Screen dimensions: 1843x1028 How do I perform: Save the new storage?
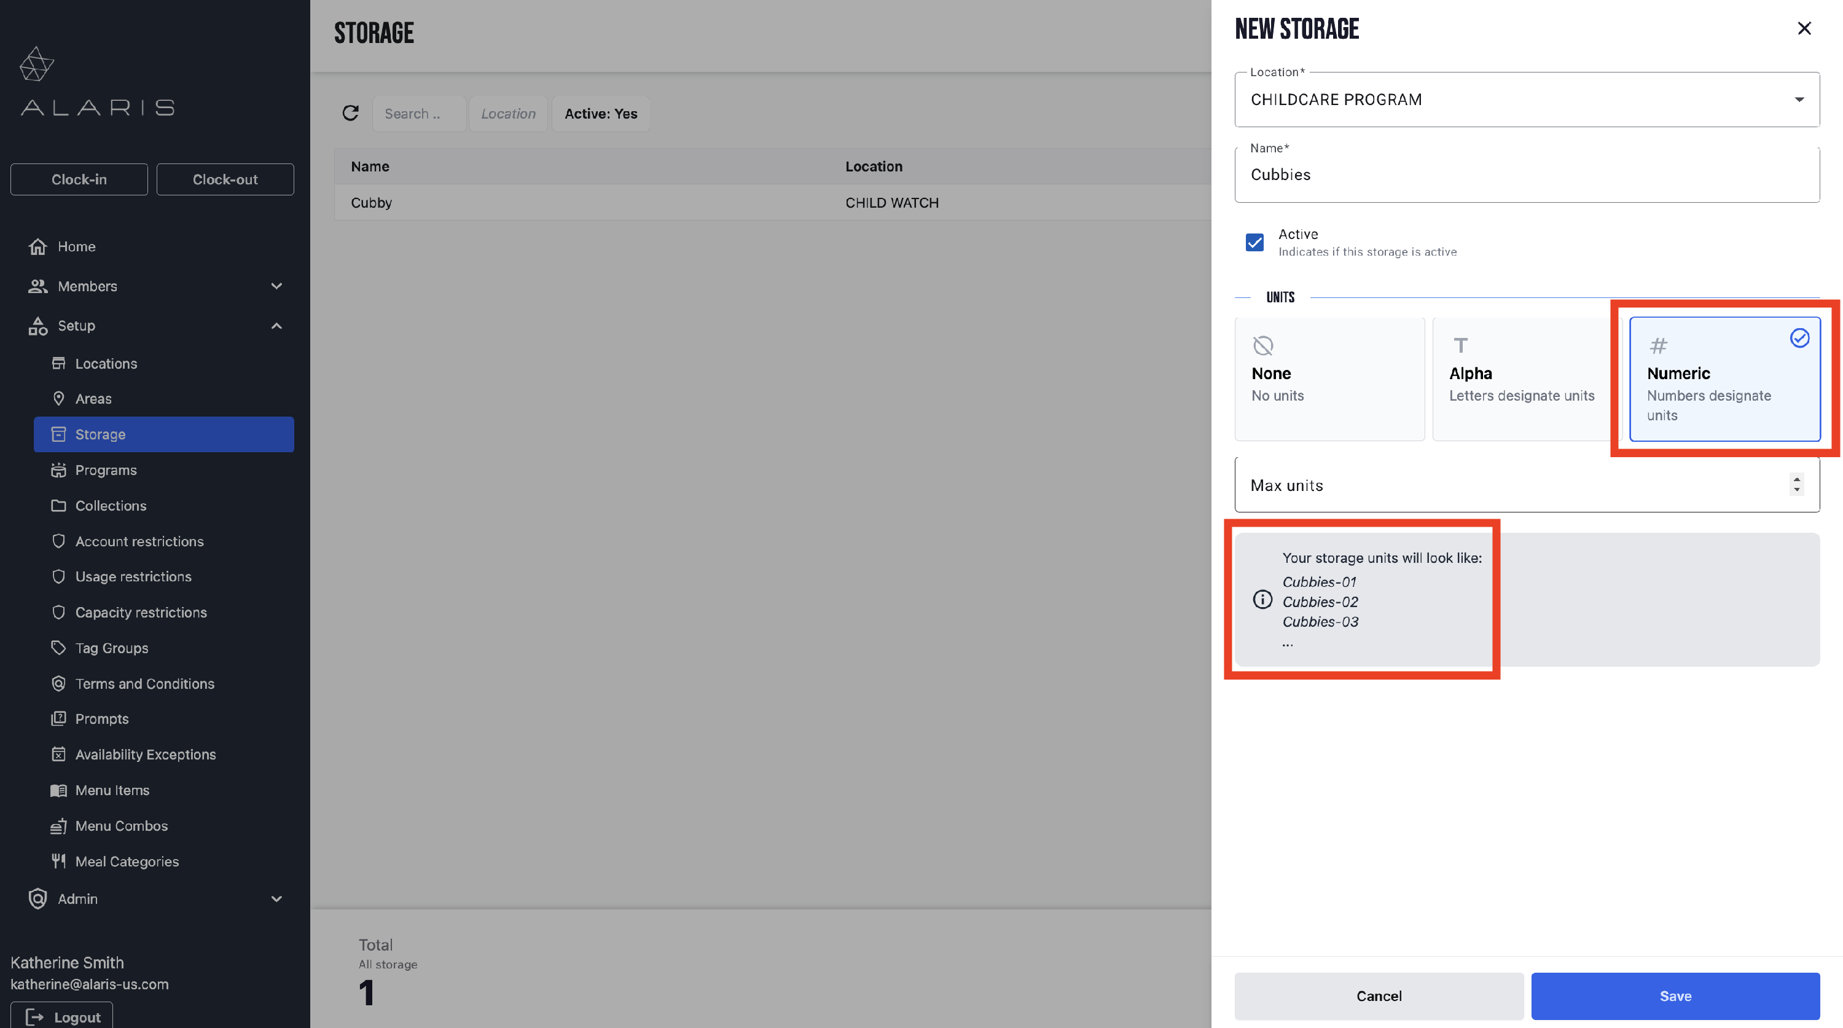(x=1674, y=995)
